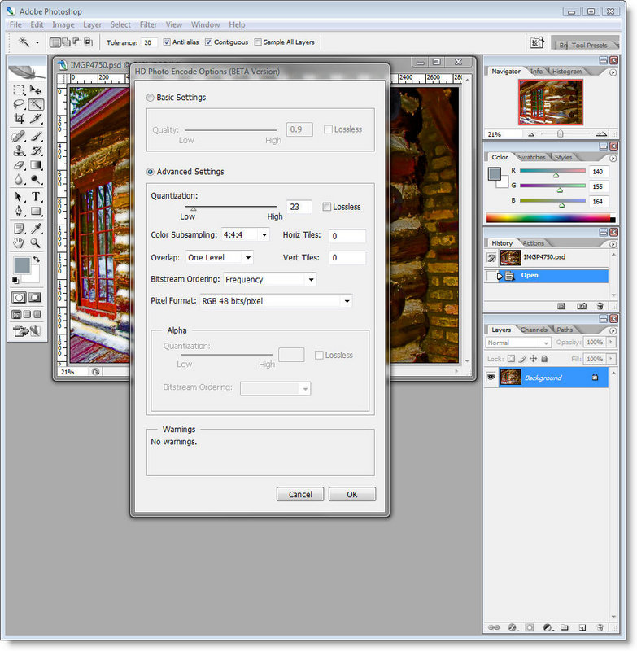Open the Tool Presets palette tab

[589, 45]
